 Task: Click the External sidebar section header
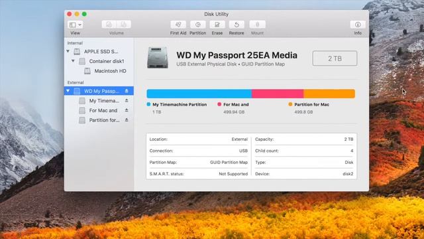76,82
